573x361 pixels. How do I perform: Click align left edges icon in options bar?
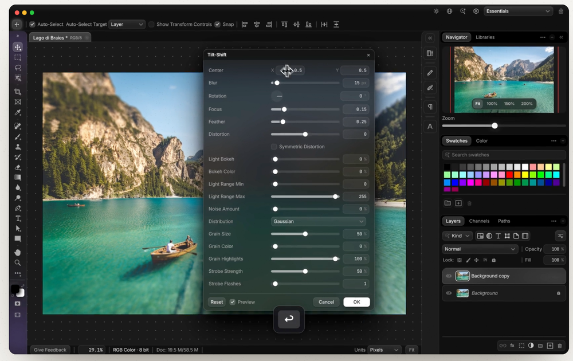(x=245, y=25)
